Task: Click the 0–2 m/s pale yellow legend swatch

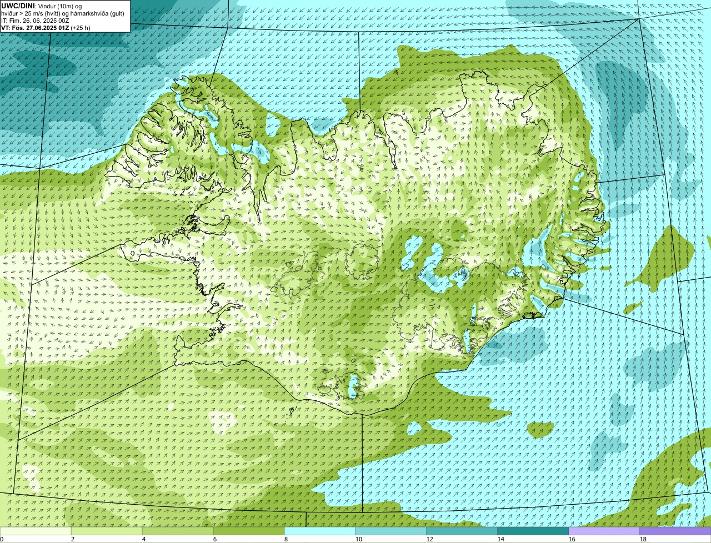Action: pos(36,531)
